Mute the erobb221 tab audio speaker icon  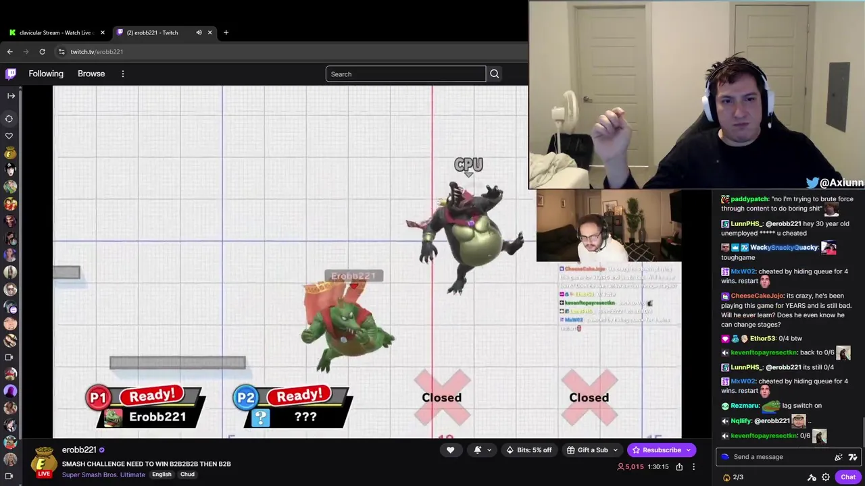[199, 32]
